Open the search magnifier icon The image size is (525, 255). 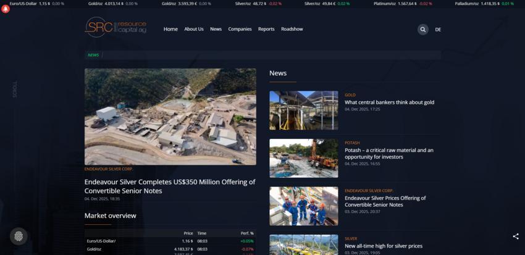423,30
